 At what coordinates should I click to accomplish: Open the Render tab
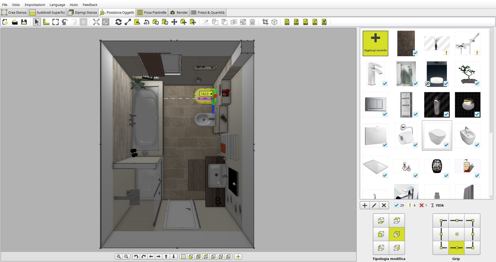179,12
